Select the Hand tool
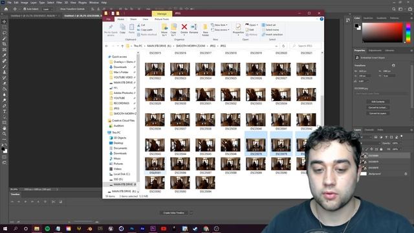This screenshot has height=233, width=414. 5,128
